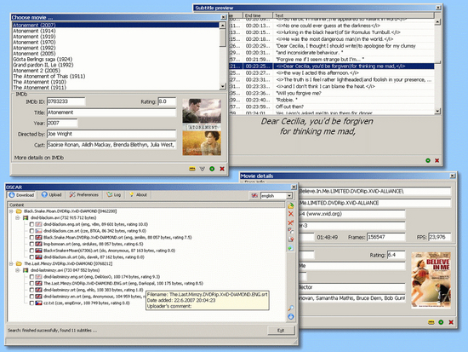Check Black+Snake+Moan(67306).srt checkbox

point(31,251)
